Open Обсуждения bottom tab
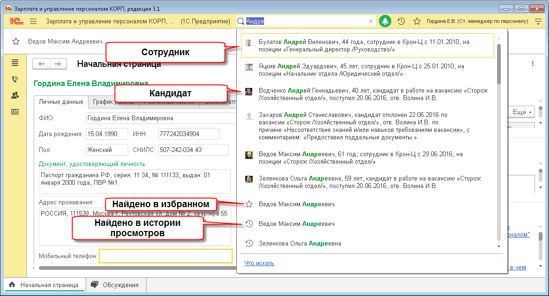 click(x=116, y=285)
